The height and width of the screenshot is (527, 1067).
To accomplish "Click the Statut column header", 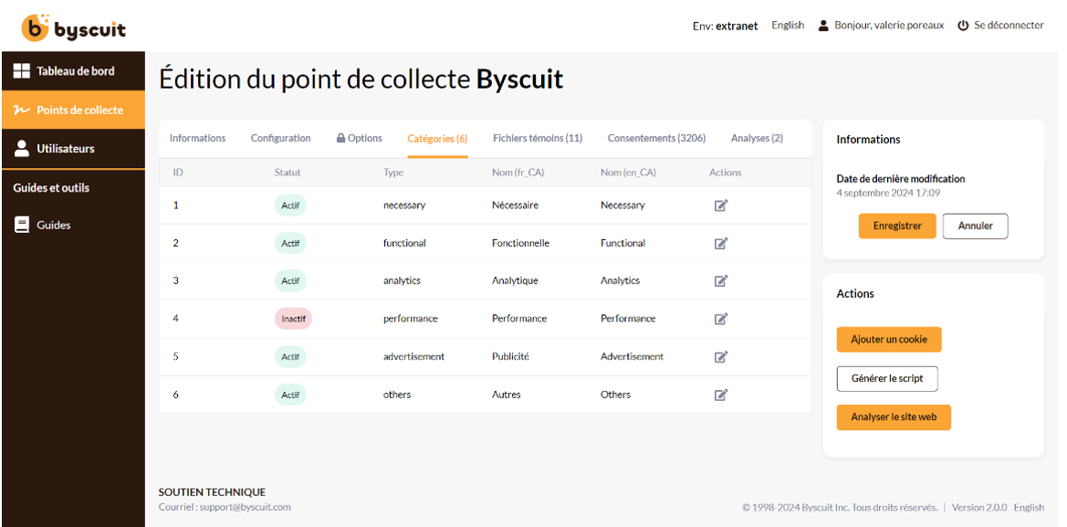I will (288, 173).
